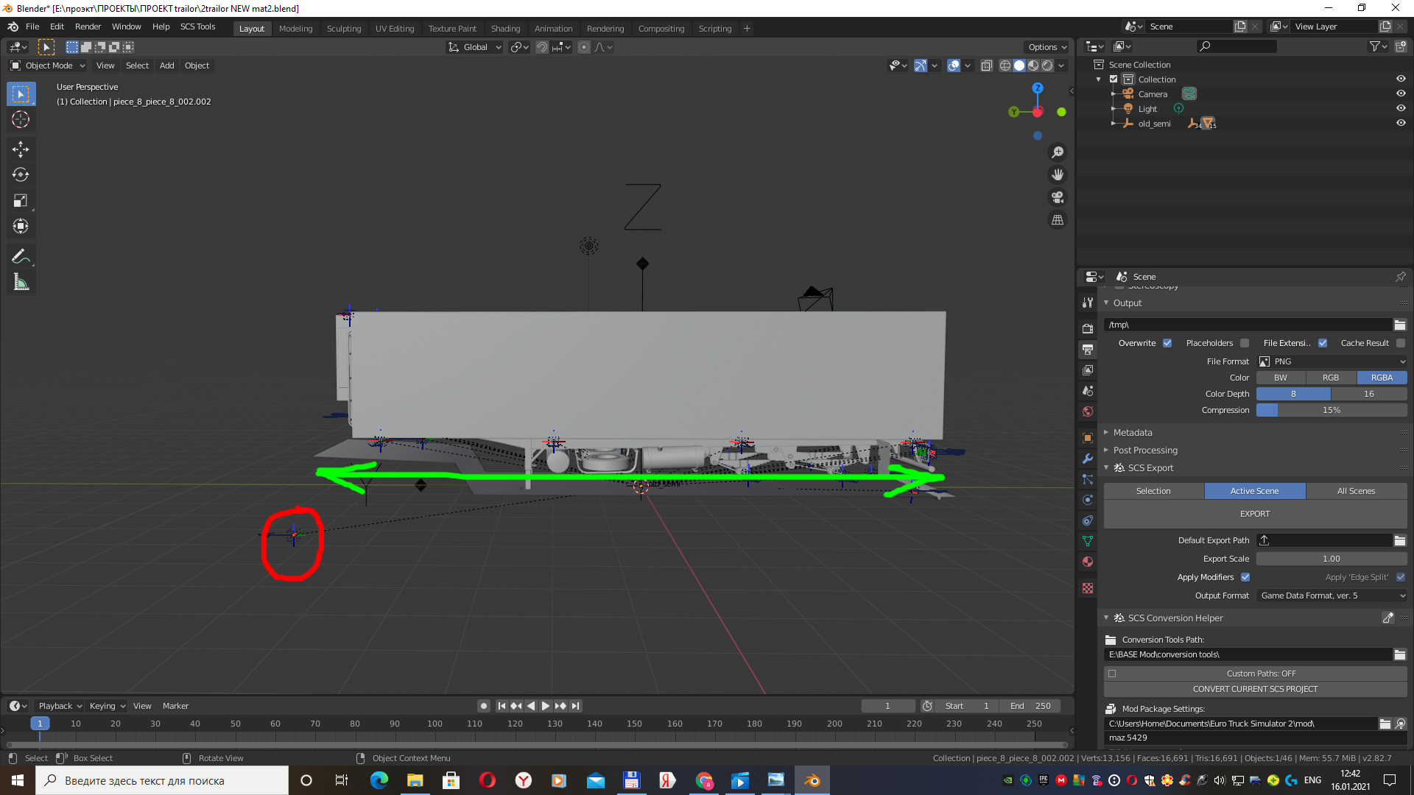Click the pan view hand gizmo
The image size is (1414, 795).
1058,174
